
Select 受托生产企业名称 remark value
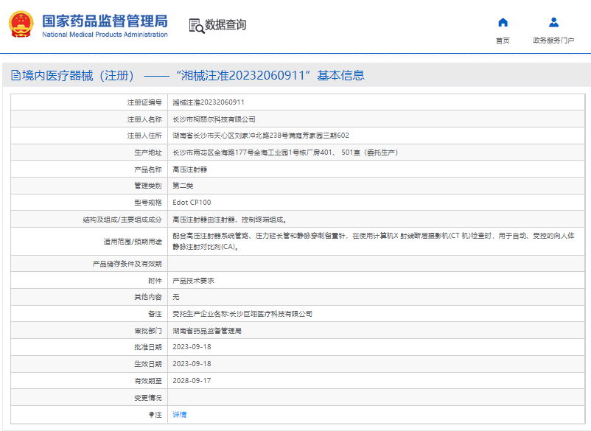point(242,314)
